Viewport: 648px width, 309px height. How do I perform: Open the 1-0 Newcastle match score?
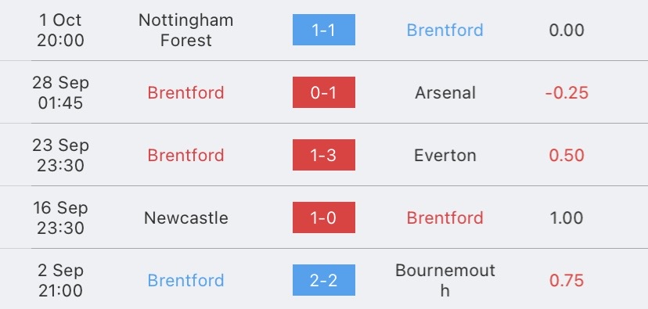pyautogui.click(x=323, y=217)
